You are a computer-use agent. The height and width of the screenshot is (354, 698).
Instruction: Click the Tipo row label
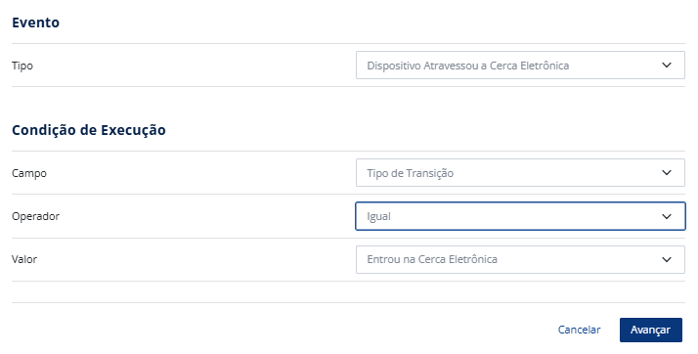(22, 66)
